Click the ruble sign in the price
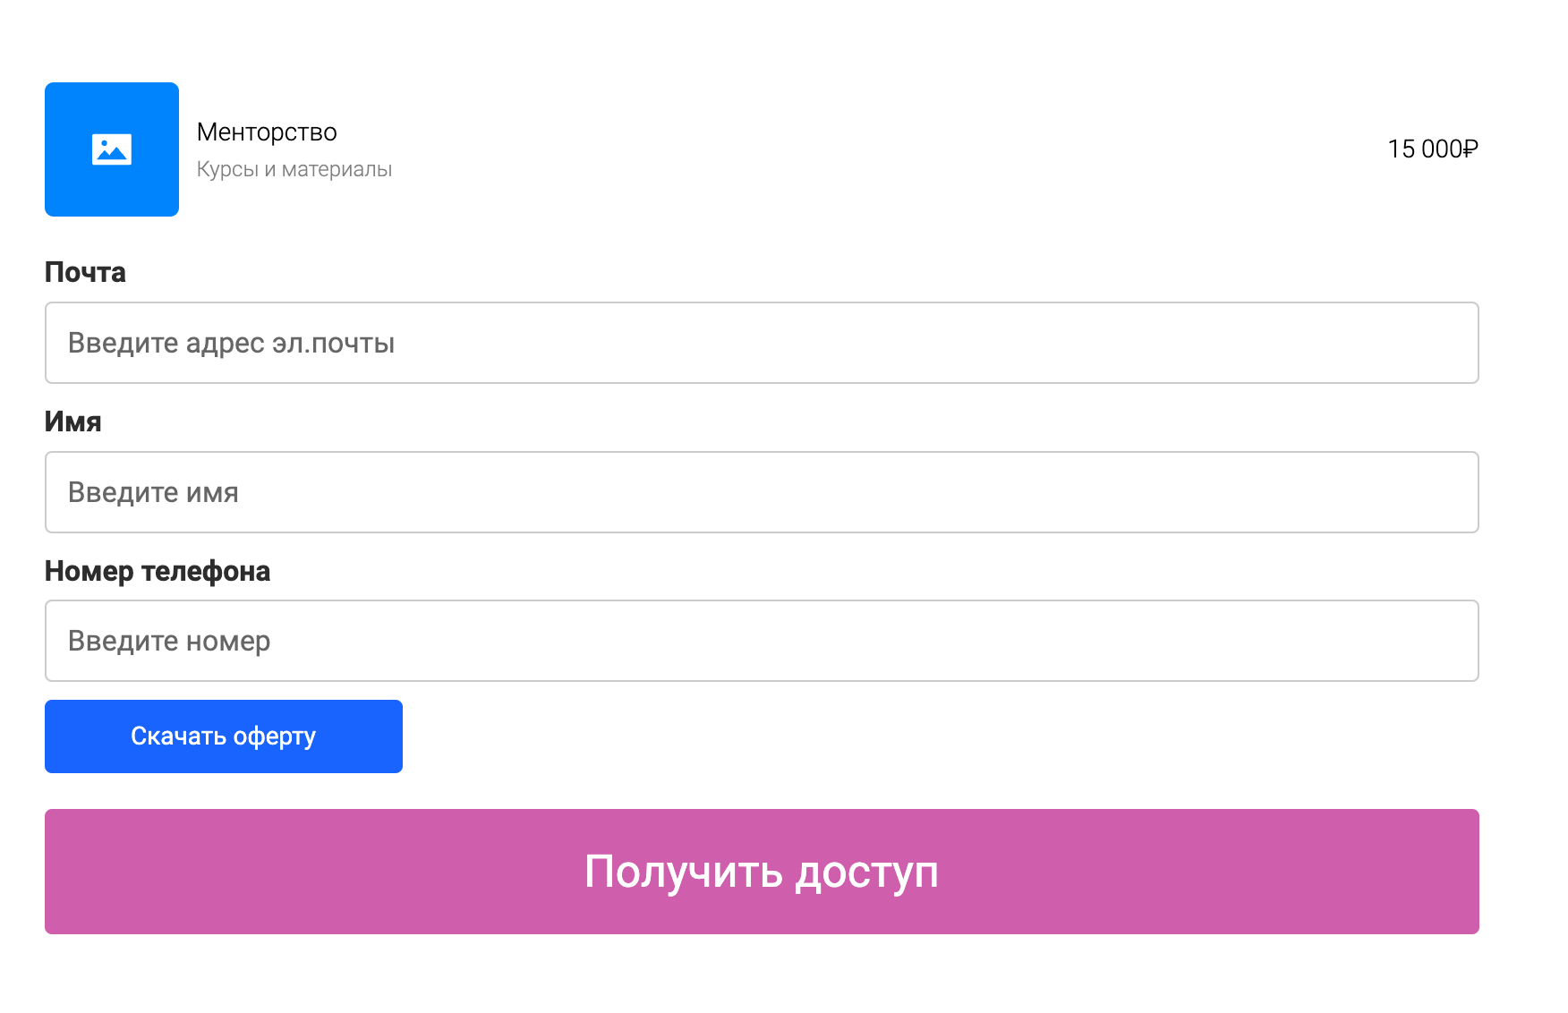Viewport: 1568px width, 1013px height. (1470, 149)
